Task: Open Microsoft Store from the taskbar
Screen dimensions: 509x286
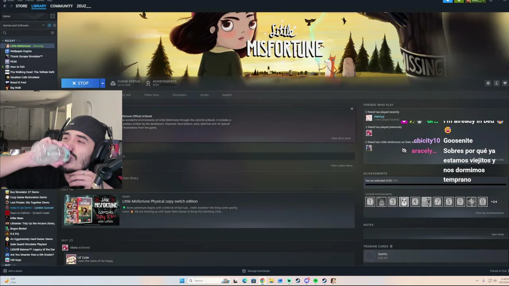Action: (x=253, y=281)
